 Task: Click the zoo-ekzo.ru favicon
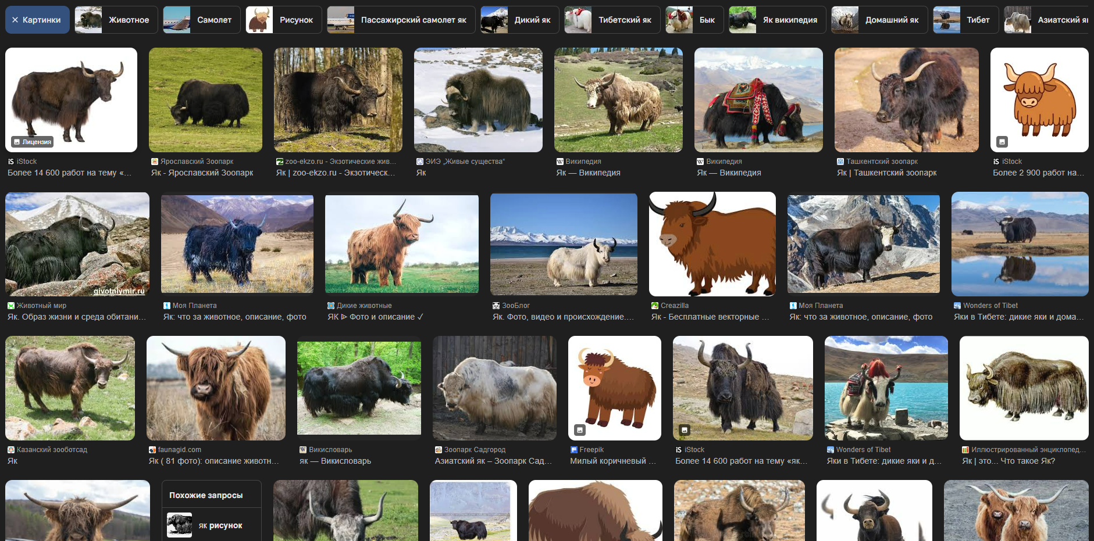(x=280, y=162)
